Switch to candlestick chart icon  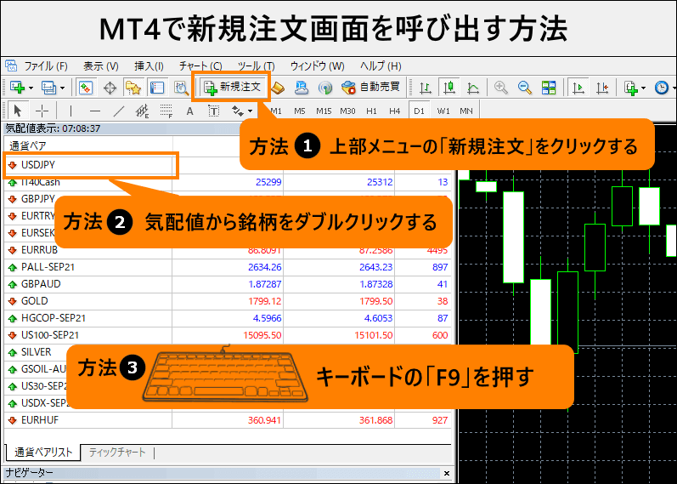coord(449,88)
